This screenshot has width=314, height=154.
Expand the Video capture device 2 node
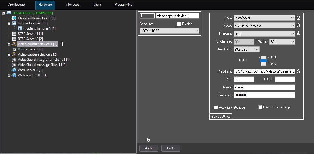(x=9, y=55)
